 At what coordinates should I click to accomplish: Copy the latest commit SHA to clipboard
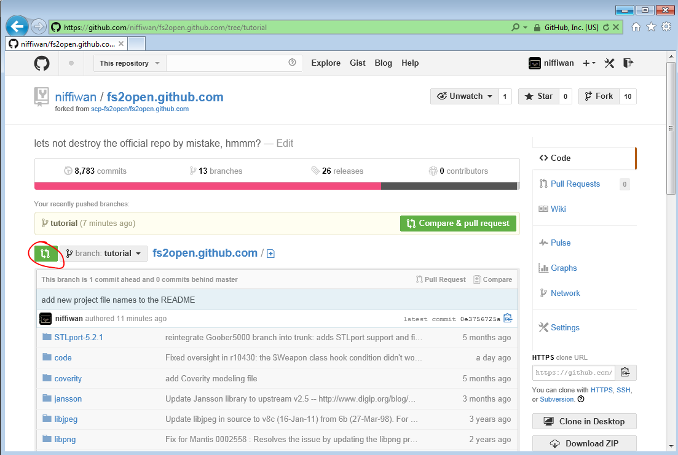[x=507, y=318]
